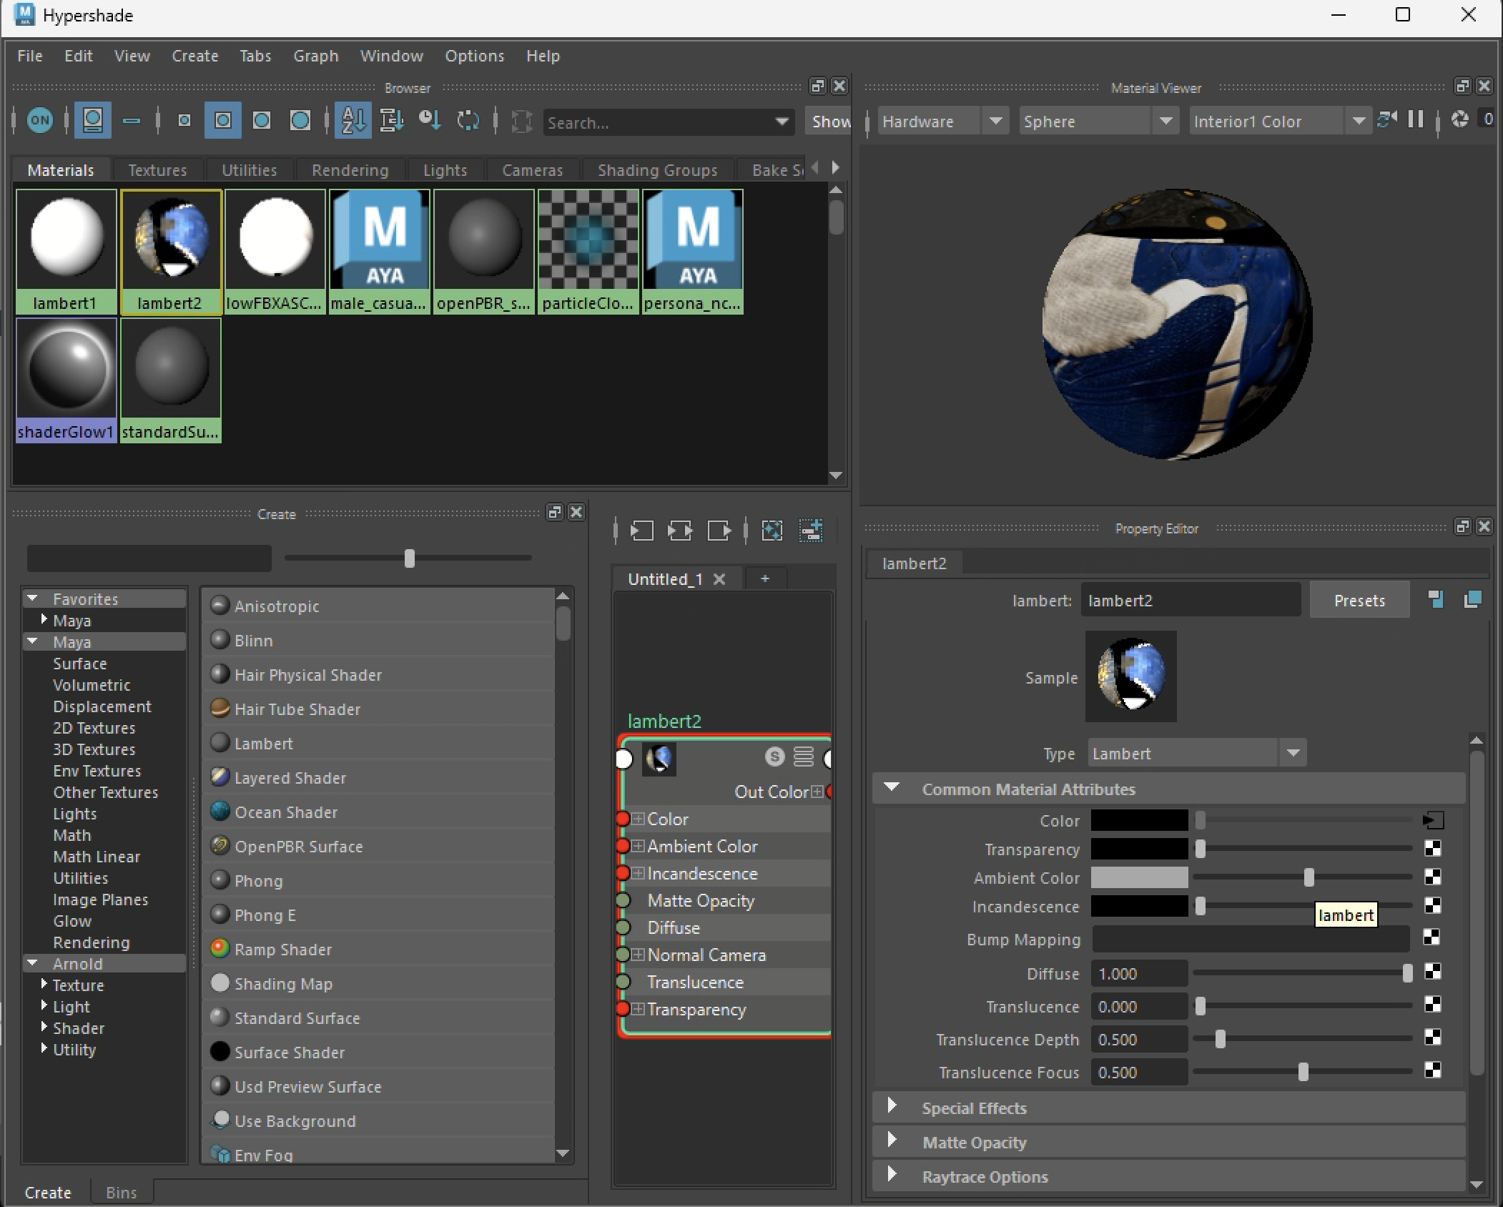Click the add selected nodes to graph icon
Screen dimensions: 1503x1207
coord(811,531)
